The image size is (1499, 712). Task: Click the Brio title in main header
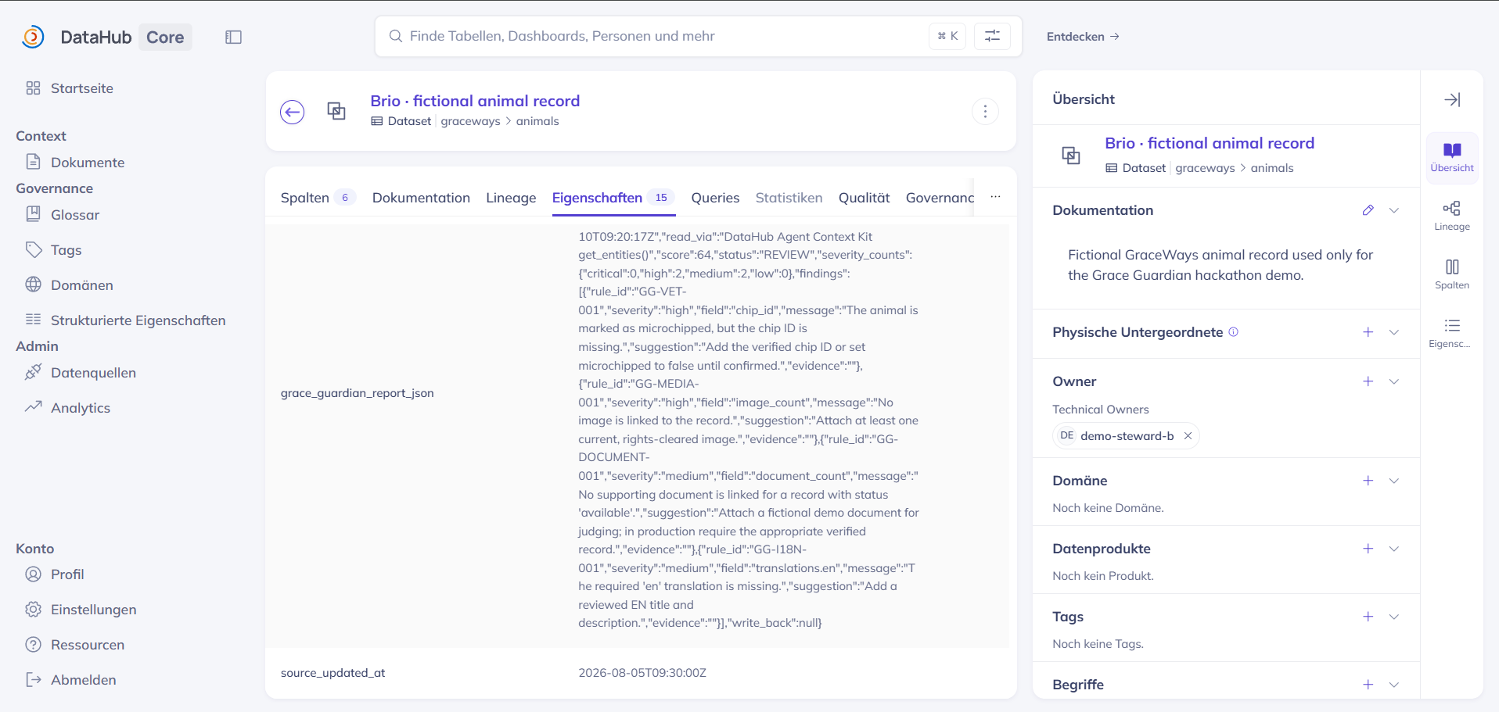click(x=475, y=101)
